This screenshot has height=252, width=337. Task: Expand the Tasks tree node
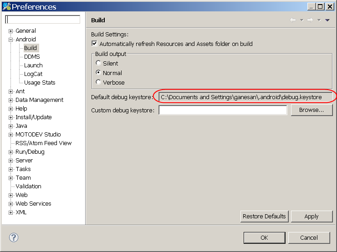click(x=10, y=169)
